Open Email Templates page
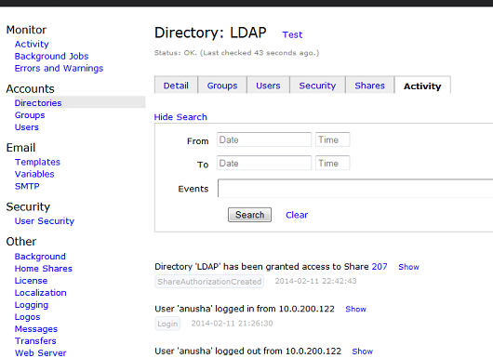The image size is (493, 358). (37, 162)
